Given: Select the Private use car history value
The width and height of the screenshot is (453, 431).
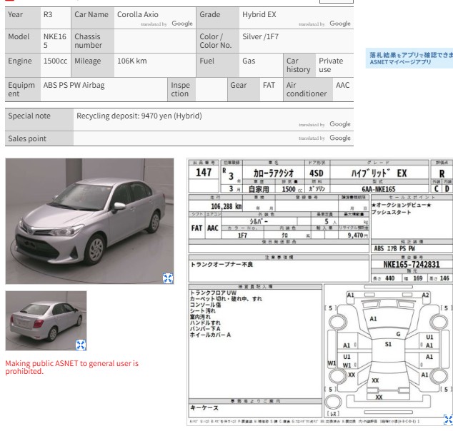Looking at the screenshot, I should pos(331,65).
